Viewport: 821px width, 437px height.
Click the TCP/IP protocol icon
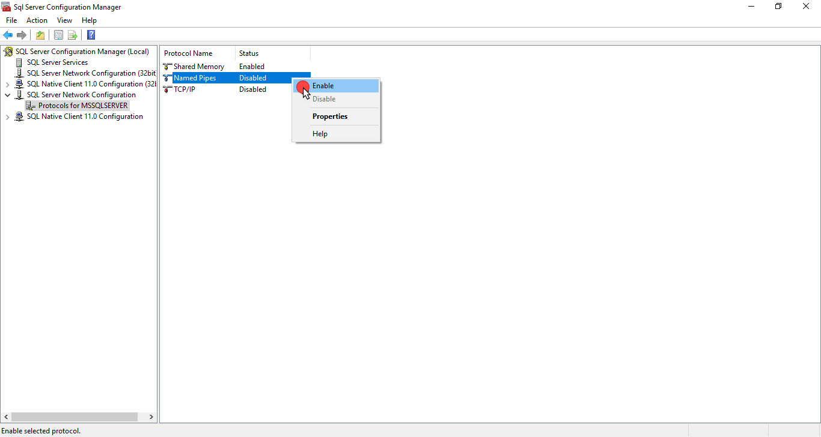pyautogui.click(x=167, y=89)
